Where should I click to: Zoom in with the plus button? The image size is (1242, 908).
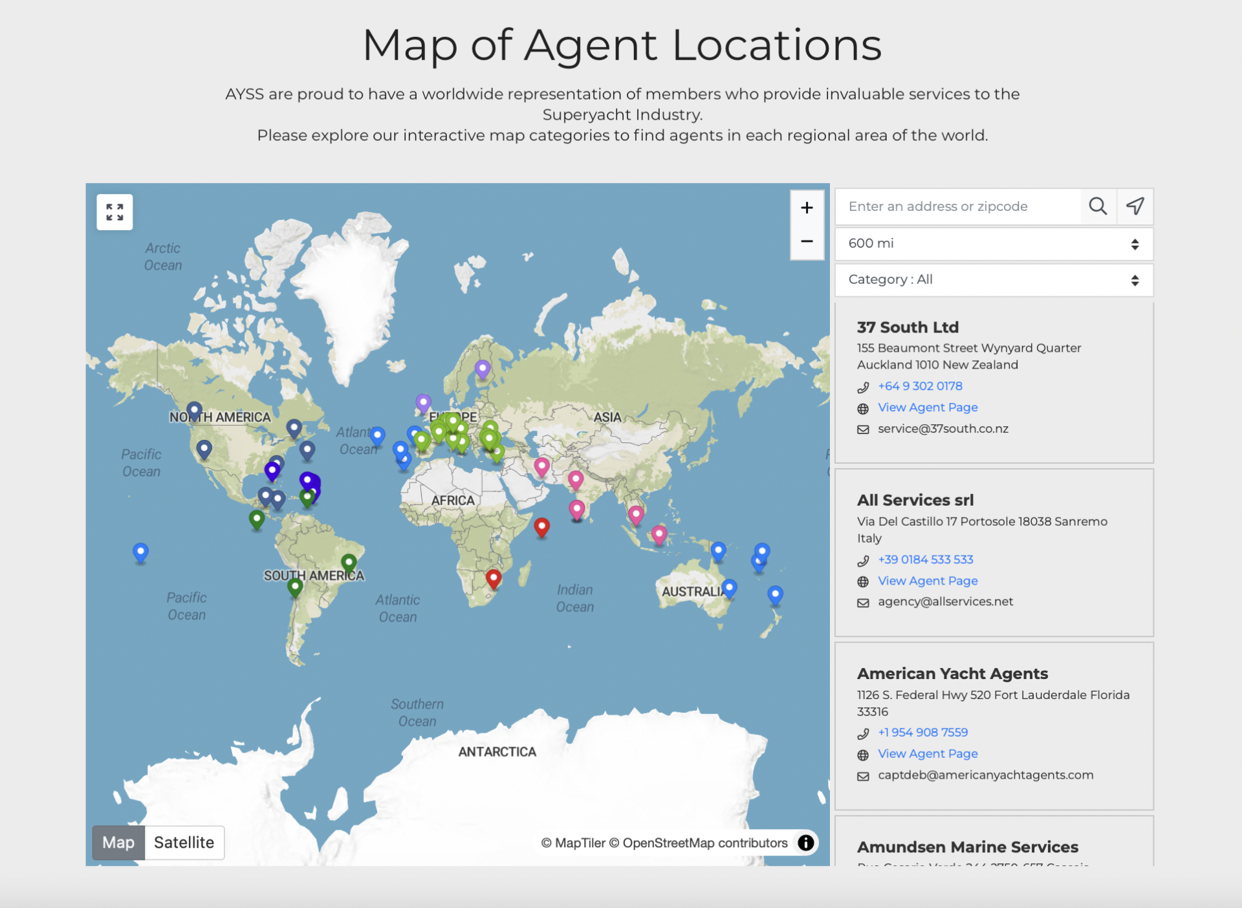pyautogui.click(x=806, y=208)
